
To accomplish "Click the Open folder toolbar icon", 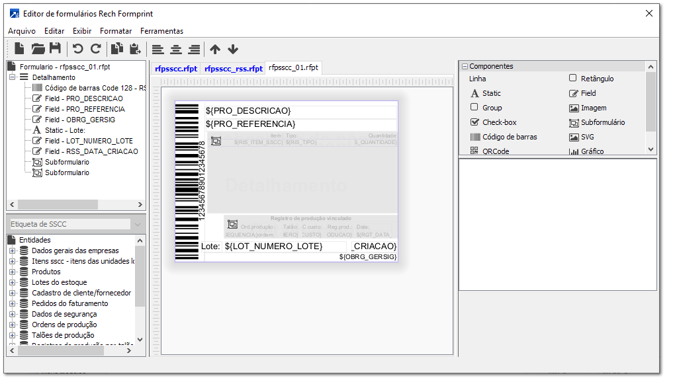I will pyautogui.click(x=38, y=49).
